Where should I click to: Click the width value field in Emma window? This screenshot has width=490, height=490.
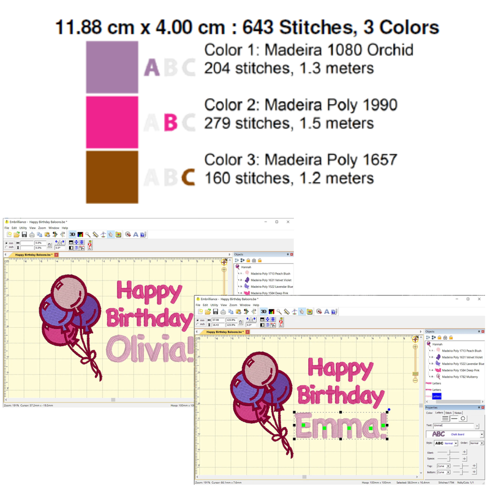click(x=218, y=320)
